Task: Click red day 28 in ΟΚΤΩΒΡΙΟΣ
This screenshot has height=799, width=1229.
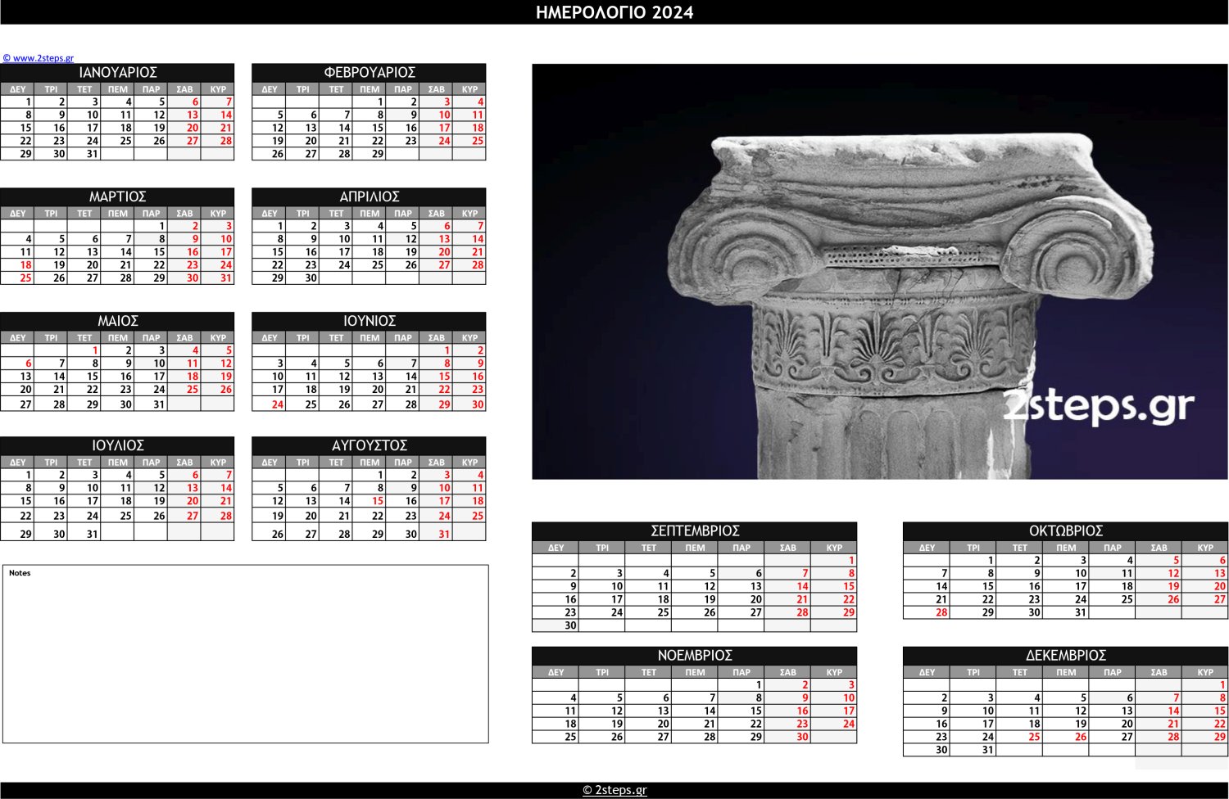Action: (926, 612)
